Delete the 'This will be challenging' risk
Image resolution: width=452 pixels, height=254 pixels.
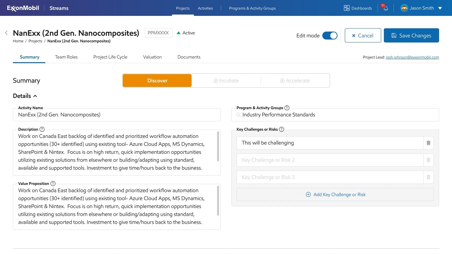coord(429,143)
